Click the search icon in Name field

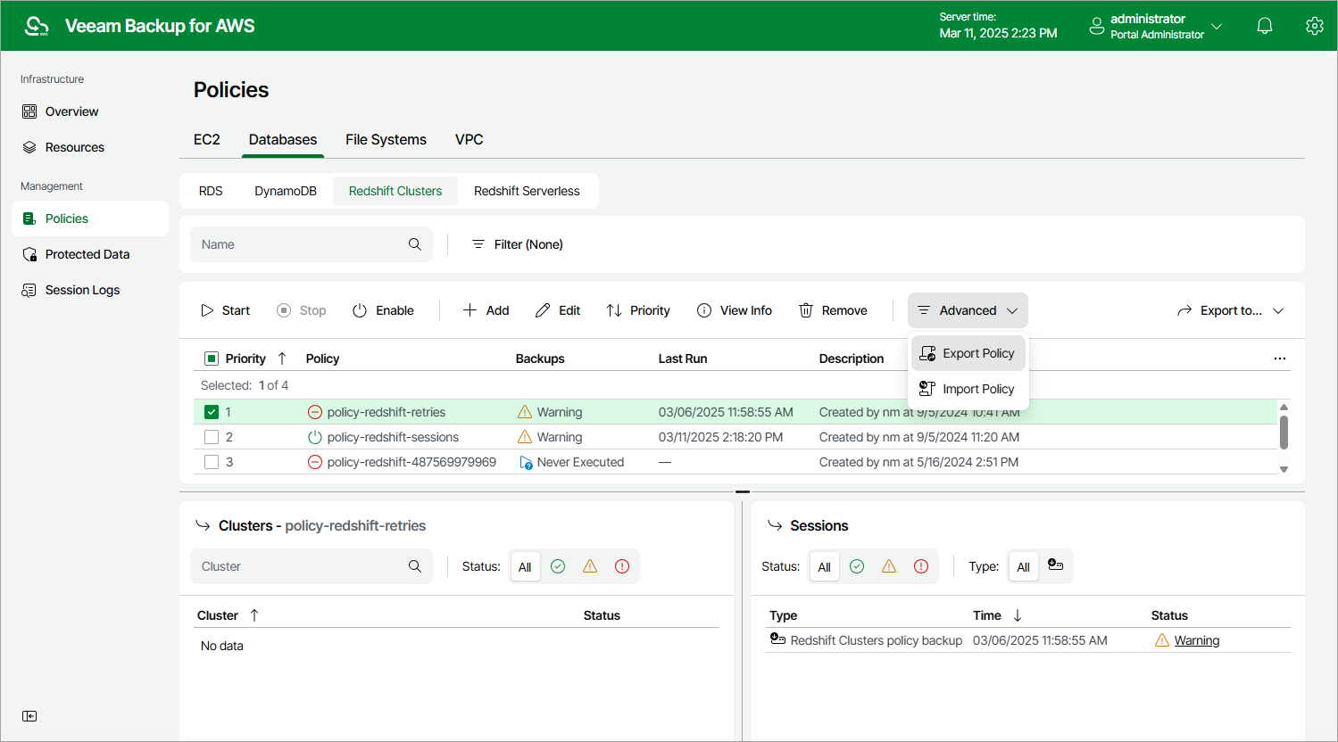pyautogui.click(x=415, y=244)
